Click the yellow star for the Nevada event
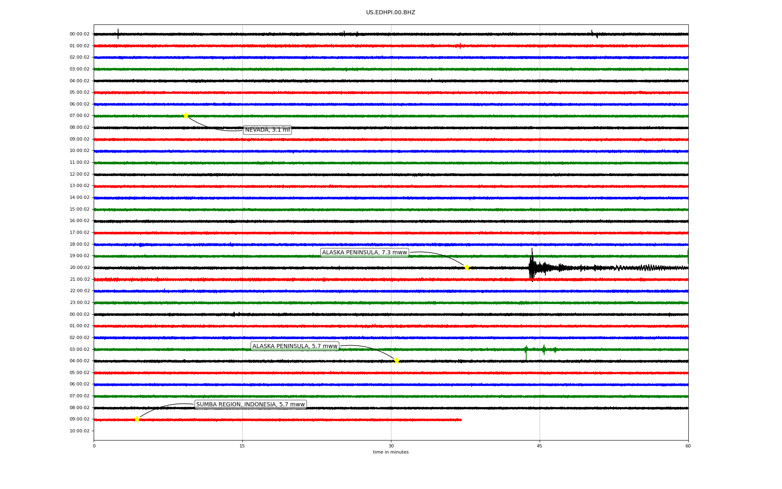This screenshot has height=489, width=782. [x=186, y=115]
